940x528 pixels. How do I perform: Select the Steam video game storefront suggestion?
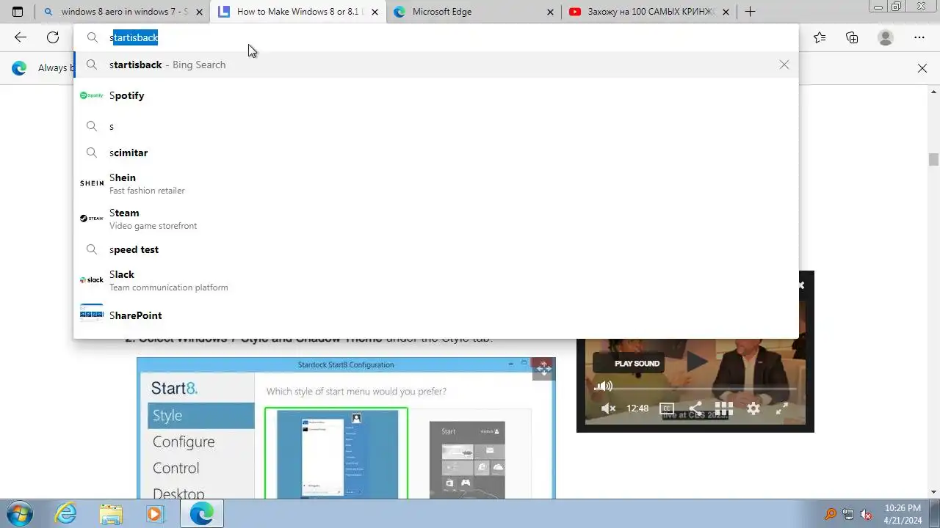[435, 219]
